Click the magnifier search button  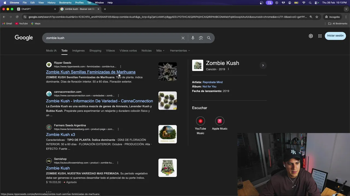(209, 38)
